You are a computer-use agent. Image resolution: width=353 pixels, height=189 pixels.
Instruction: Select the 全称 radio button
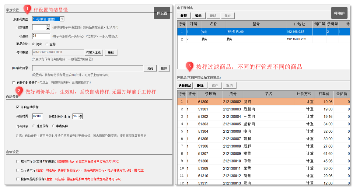point(47,44)
